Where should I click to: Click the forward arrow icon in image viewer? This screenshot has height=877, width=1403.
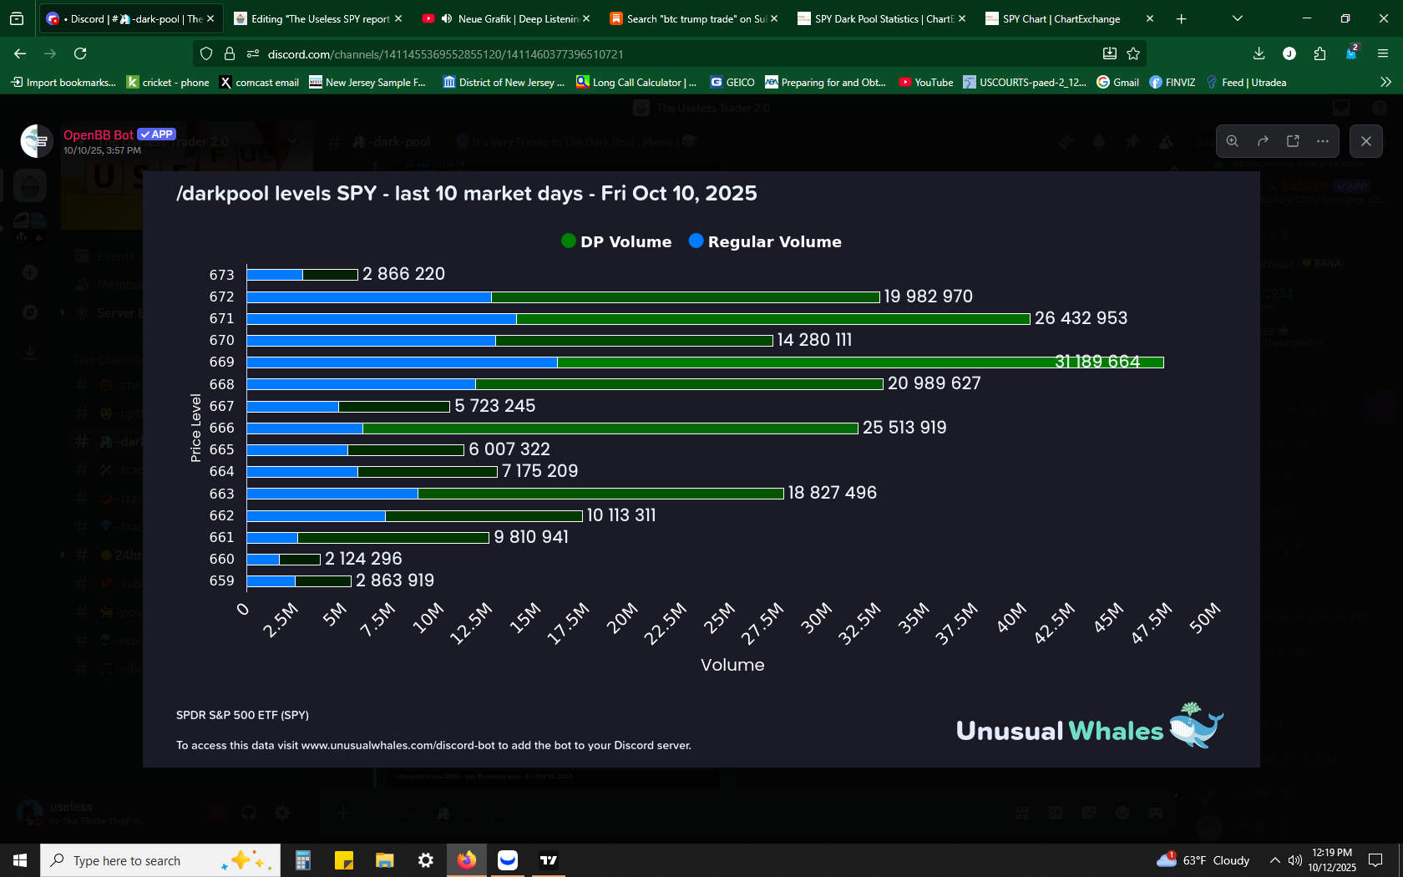click(1263, 141)
